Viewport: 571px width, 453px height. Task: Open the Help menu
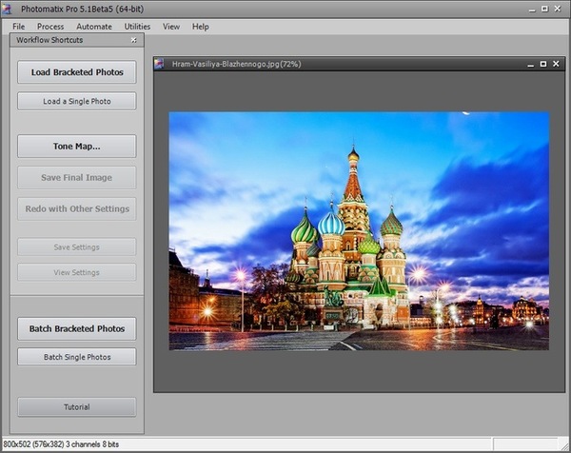pyautogui.click(x=200, y=27)
